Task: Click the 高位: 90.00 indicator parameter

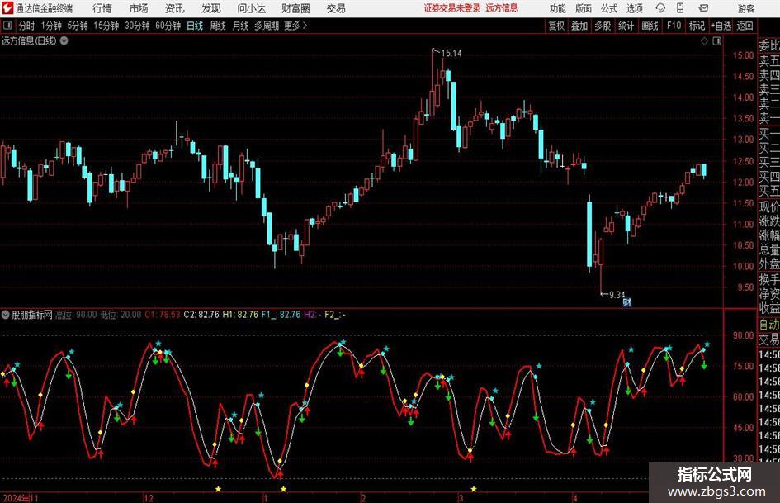Action: (76, 315)
